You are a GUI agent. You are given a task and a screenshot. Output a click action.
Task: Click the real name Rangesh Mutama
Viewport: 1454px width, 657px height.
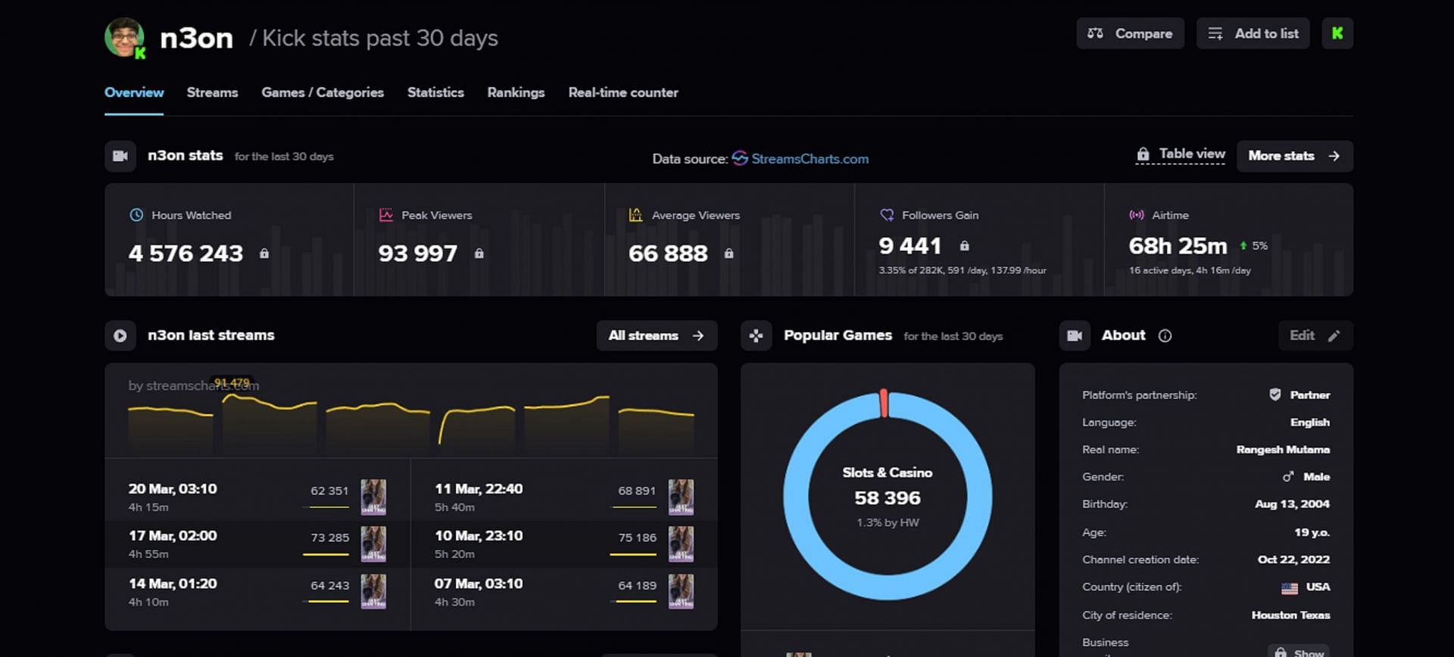1283,450
